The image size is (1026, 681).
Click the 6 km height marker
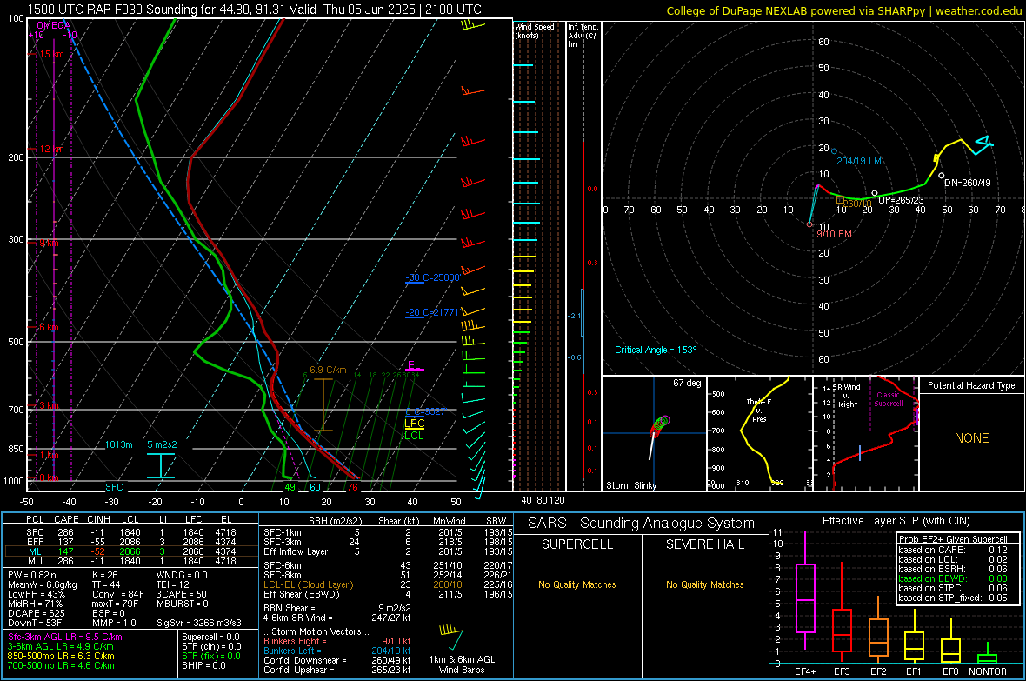click(49, 327)
